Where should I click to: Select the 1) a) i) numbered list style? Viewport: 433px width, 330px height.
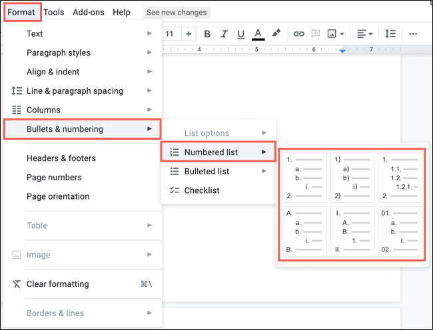coord(351,178)
